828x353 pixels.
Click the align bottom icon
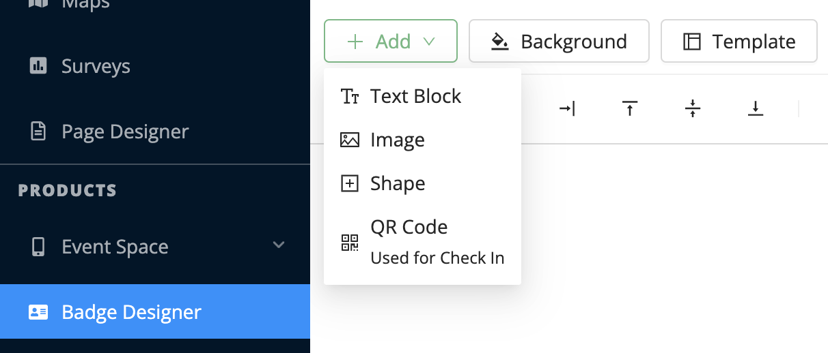click(x=756, y=108)
